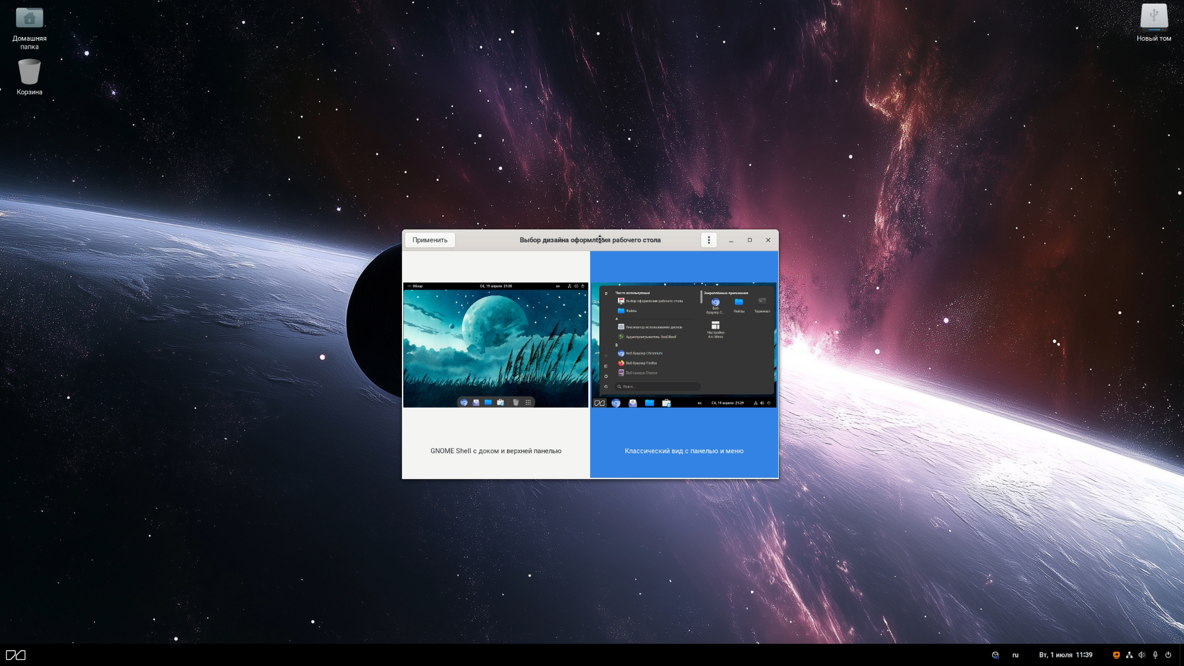Screen dimensions: 1184x666
Task: Open the wired network tray icon
Action: coord(1129,655)
